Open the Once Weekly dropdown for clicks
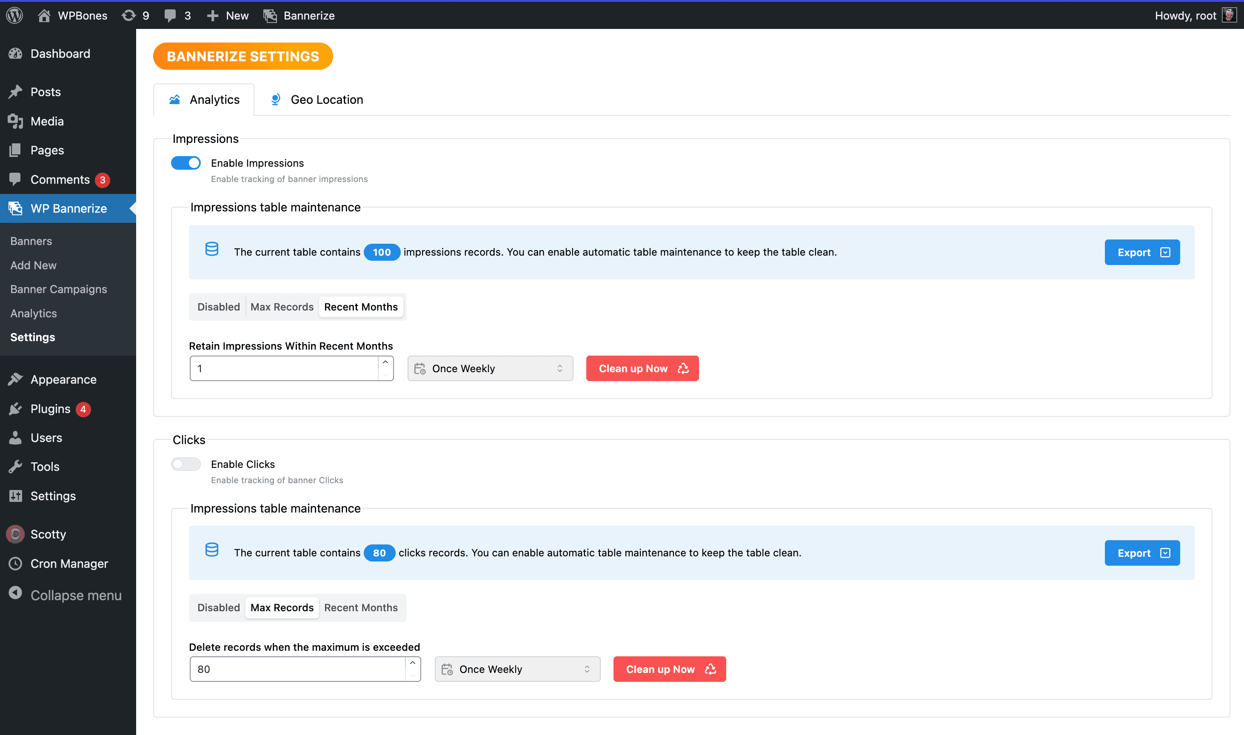Image resolution: width=1244 pixels, height=735 pixels. point(517,669)
